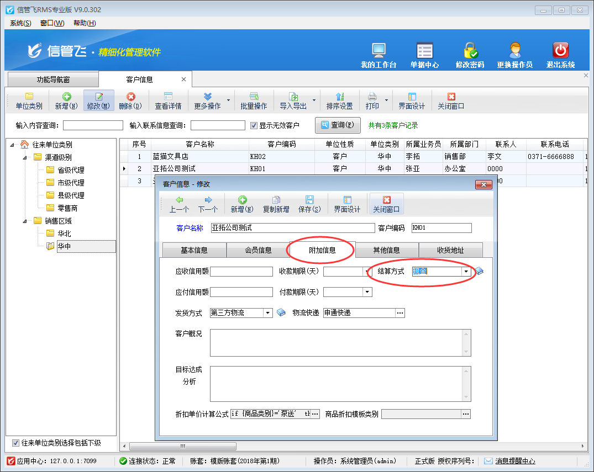Toggle 显示无效客户 checkbox

(254, 125)
